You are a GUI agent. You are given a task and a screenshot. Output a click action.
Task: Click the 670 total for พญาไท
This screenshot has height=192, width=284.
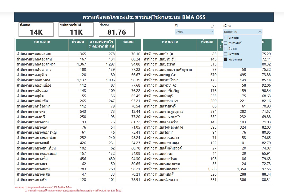pos(213,75)
